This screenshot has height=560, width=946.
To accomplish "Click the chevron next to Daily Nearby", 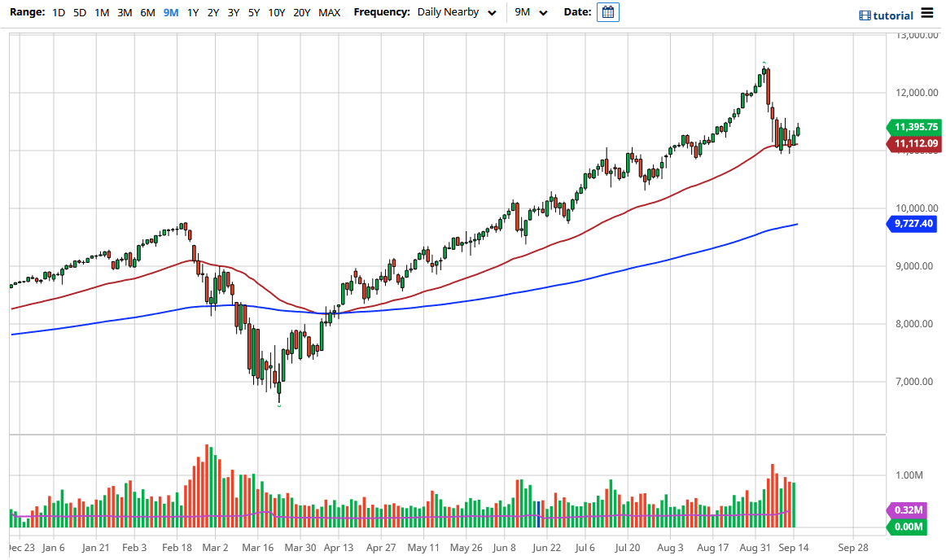I will pyautogui.click(x=492, y=13).
